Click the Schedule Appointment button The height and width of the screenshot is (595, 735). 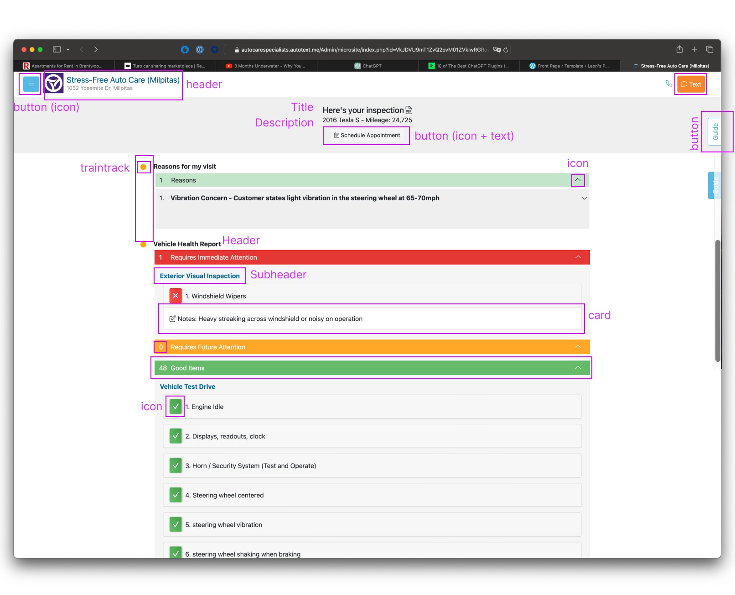click(367, 136)
